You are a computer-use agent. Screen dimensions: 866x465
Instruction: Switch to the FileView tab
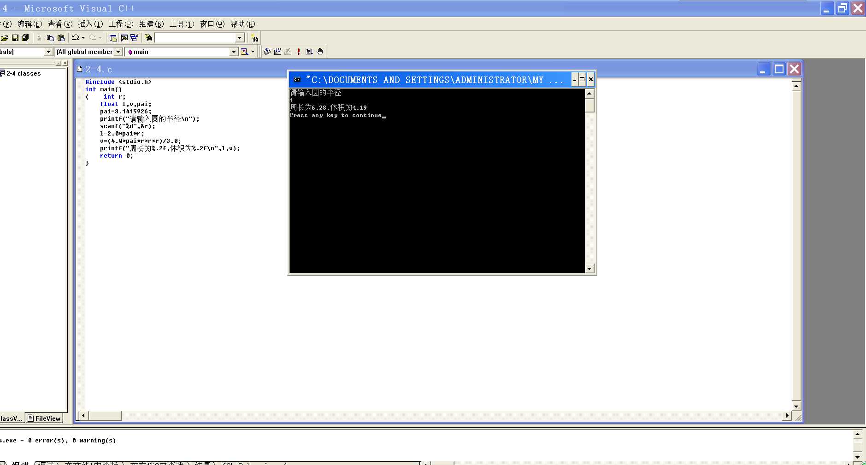pos(44,418)
